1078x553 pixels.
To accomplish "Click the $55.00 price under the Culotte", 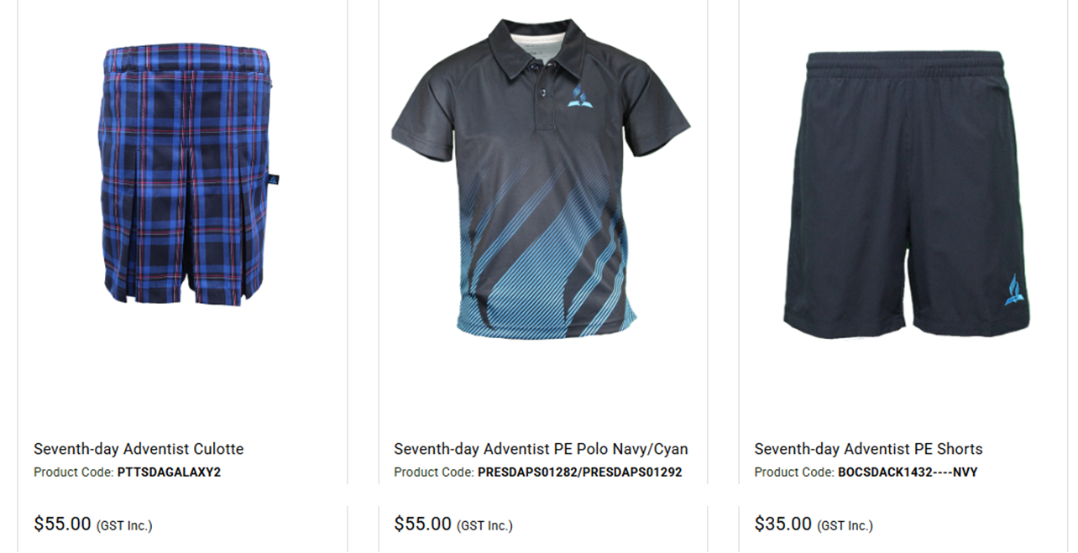I will [62, 524].
